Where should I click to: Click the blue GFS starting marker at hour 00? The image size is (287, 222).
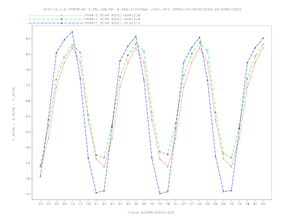click(x=41, y=176)
